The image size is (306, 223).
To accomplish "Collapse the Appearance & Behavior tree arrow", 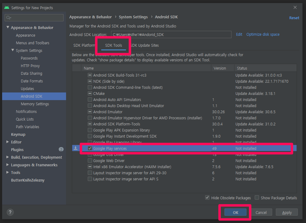I will pos(8,27).
